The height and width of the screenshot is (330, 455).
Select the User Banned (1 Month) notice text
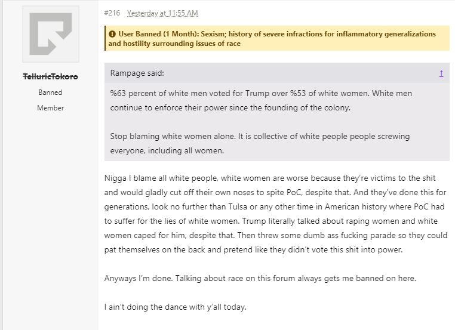272,39
